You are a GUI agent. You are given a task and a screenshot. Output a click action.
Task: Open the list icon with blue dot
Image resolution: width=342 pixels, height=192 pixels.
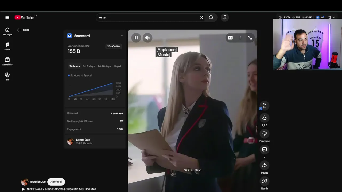coord(323,18)
